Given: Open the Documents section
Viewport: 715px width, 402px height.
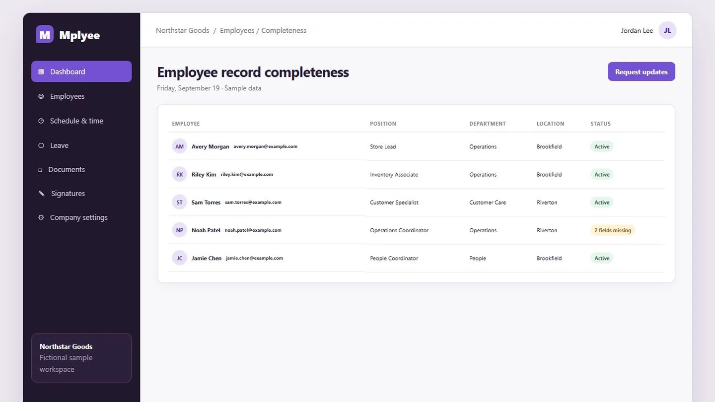Looking at the screenshot, I should point(81,169).
